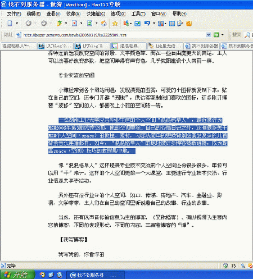Expand the address bar URL dropdown
Viewport: 253px width, 279px height.
click(x=209, y=35)
